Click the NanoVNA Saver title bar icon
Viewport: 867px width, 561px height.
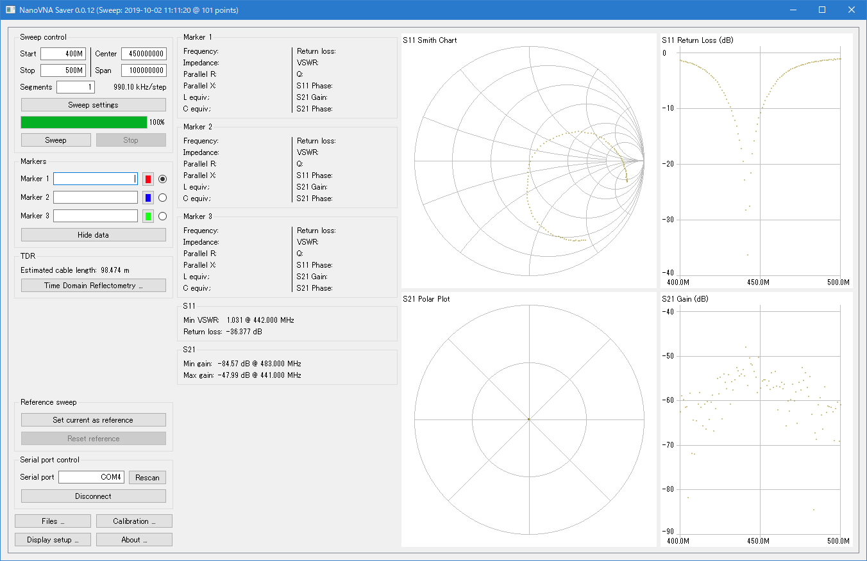pyautogui.click(x=11, y=10)
